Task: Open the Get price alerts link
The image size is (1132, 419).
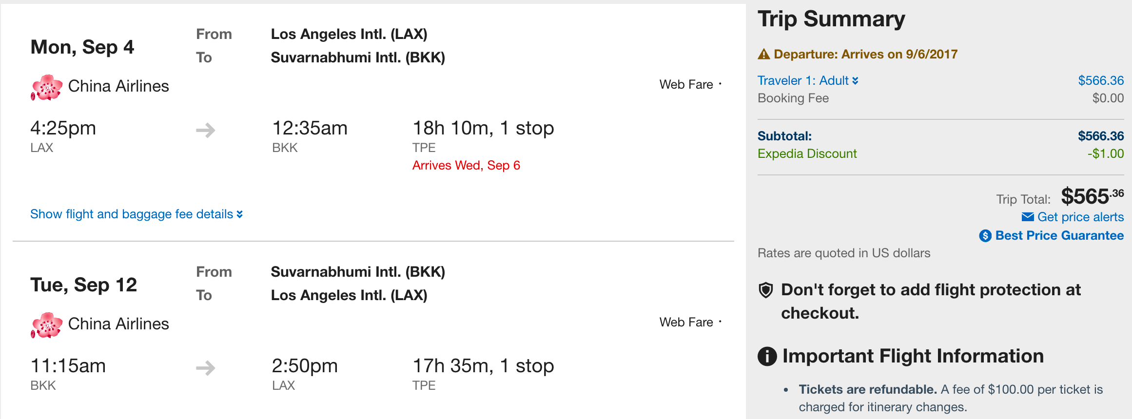Action: [1080, 217]
